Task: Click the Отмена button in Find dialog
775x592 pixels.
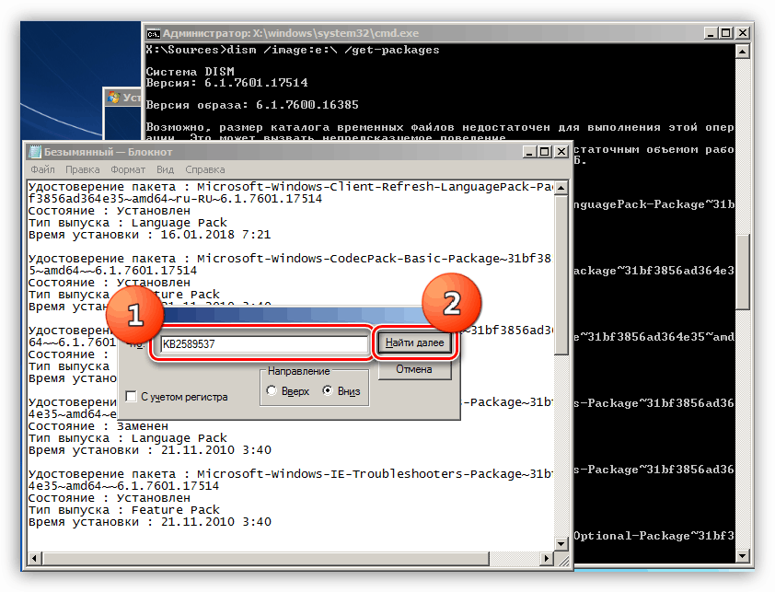Action: [415, 369]
